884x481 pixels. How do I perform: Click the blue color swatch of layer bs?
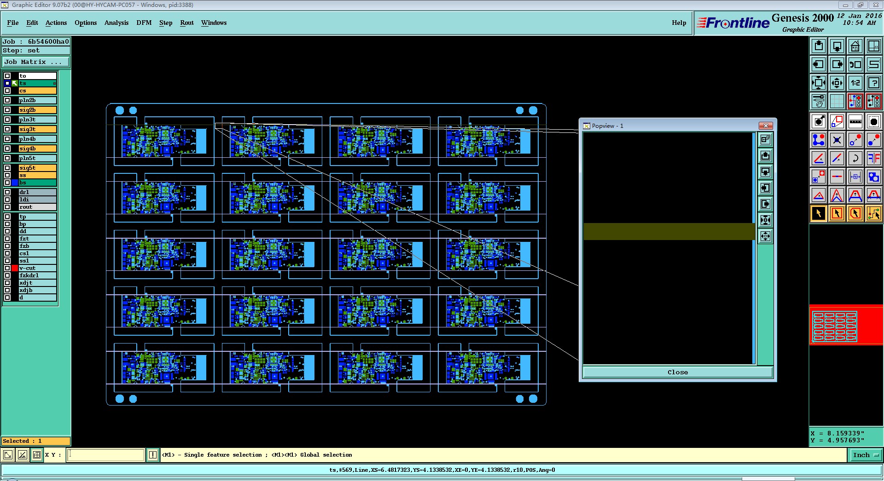pyautogui.click(x=15, y=183)
